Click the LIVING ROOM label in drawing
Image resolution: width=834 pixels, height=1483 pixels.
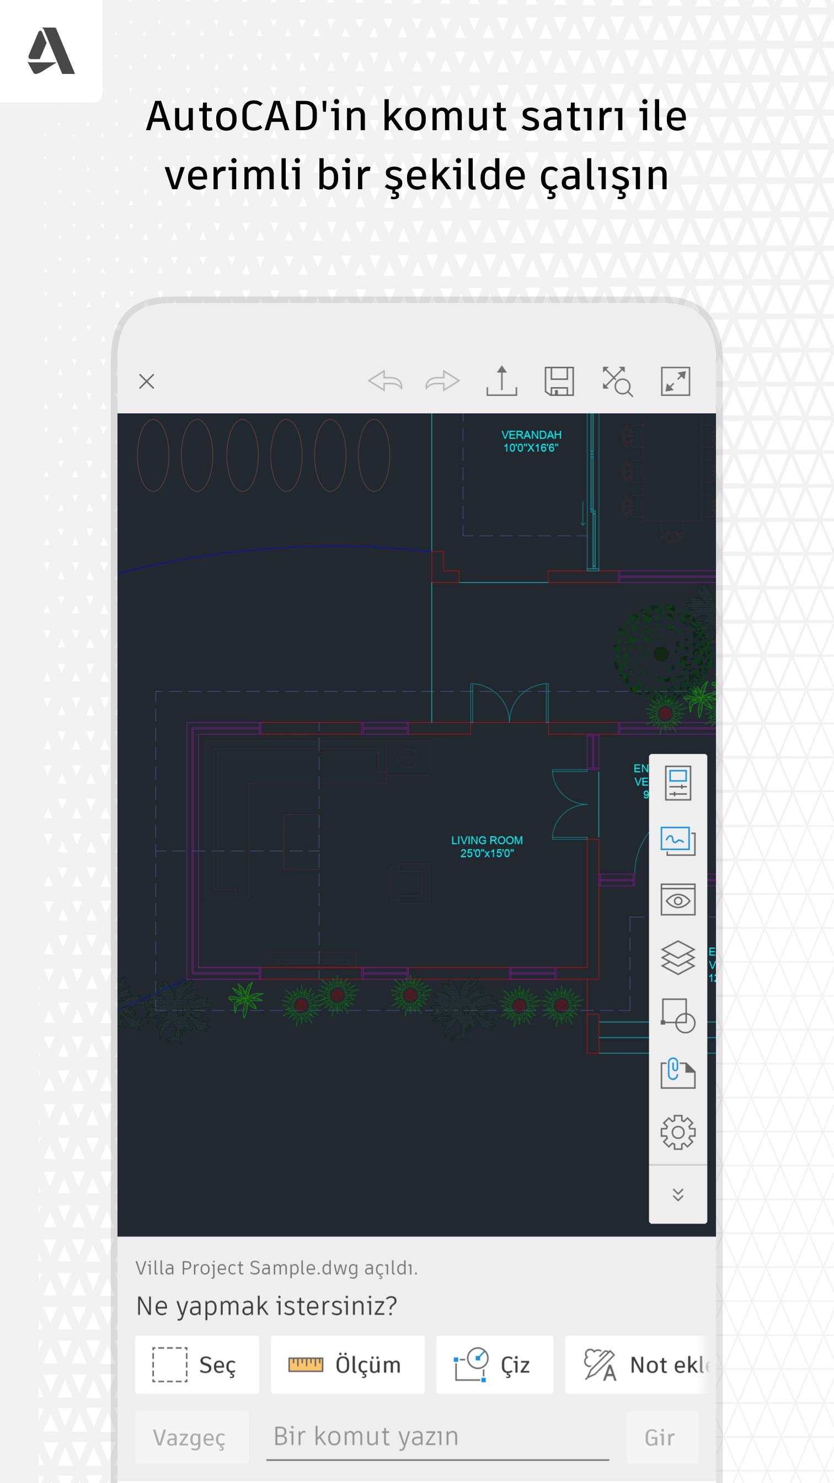pyautogui.click(x=487, y=847)
